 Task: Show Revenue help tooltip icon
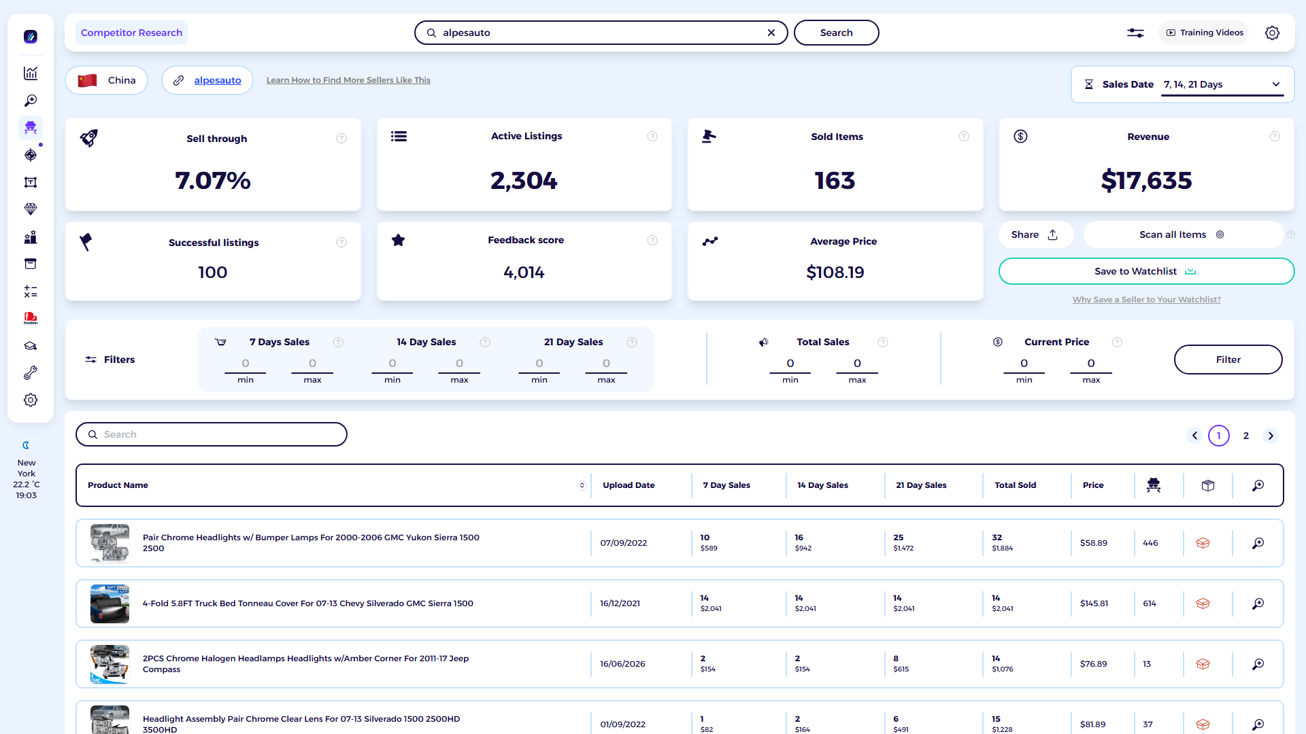(x=1275, y=137)
